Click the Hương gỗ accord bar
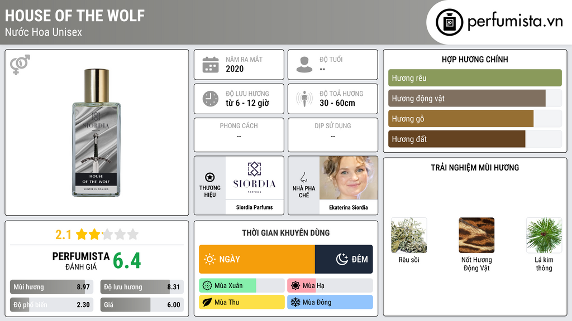This screenshot has height=321, width=572. [475, 119]
